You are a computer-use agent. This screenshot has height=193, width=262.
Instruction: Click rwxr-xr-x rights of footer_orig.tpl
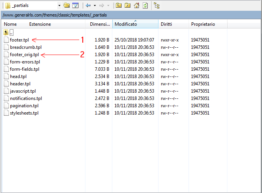pyautogui.click(x=170, y=55)
